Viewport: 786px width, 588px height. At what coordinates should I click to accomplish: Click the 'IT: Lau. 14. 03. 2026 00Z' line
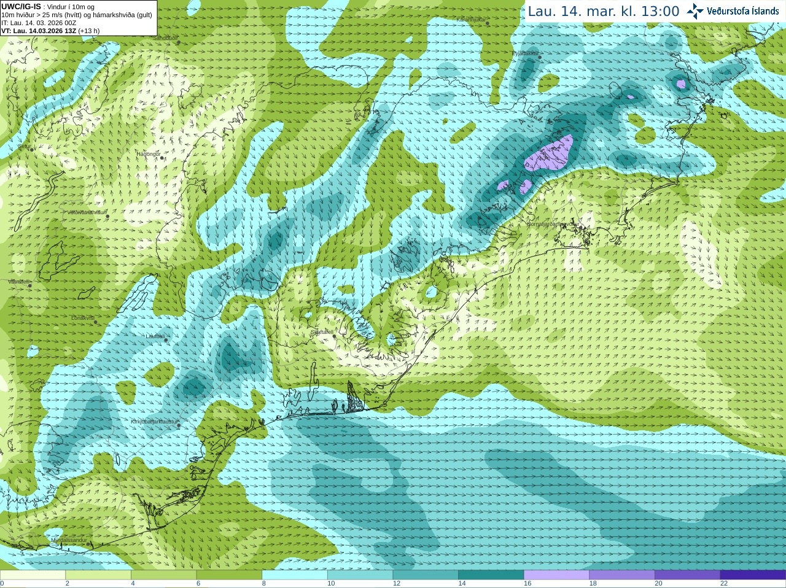[x=39, y=23]
